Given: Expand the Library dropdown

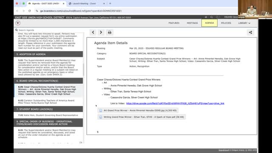Looking at the screenshot, I should (x=244, y=23).
